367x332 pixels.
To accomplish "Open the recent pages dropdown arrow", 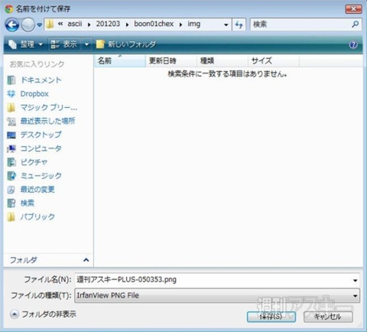I will tap(39, 25).
